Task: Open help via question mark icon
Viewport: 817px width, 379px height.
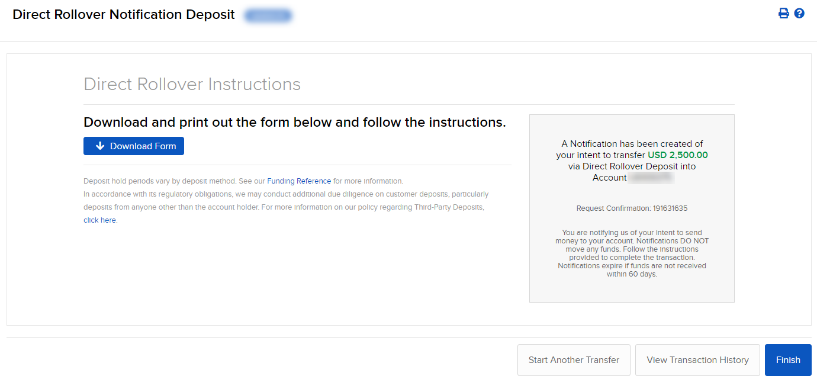Action: pos(799,14)
